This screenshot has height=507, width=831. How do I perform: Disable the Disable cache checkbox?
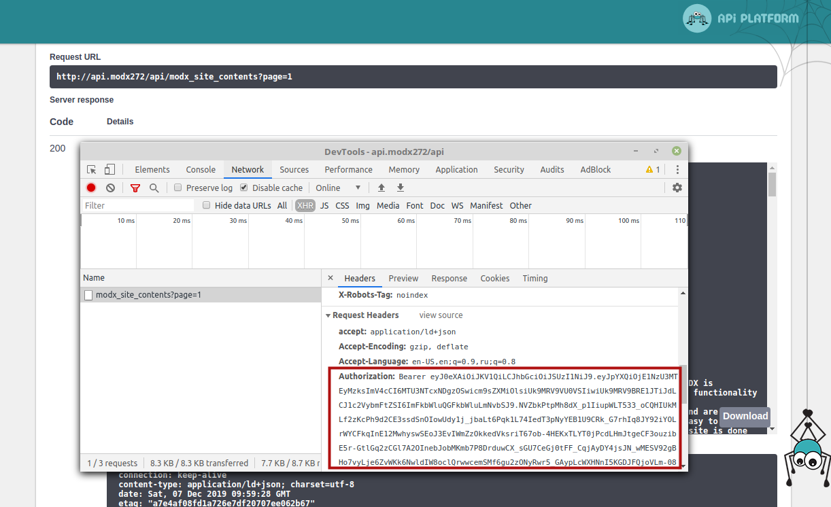click(244, 188)
